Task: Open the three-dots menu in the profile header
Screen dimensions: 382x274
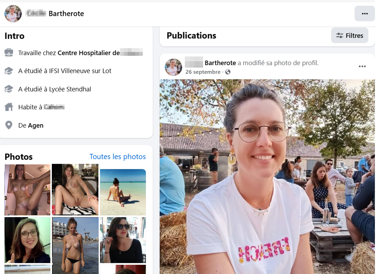Action: pyautogui.click(x=365, y=13)
